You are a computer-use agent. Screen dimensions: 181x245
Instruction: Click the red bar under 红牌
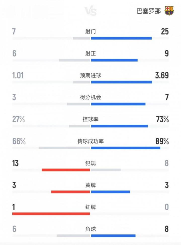tap(51, 214)
